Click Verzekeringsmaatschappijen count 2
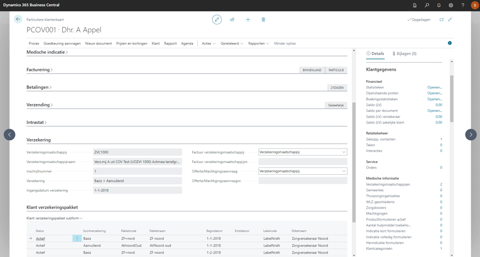Image resolution: width=480 pixels, height=257 pixels. click(x=441, y=184)
